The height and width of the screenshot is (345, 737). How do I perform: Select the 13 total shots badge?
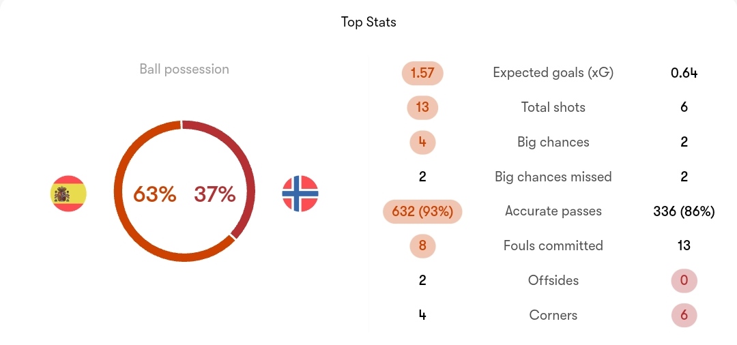tap(422, 108)
